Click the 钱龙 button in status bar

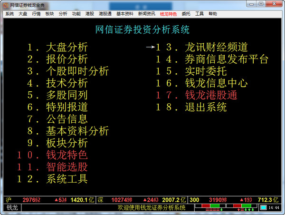(12, 207)
